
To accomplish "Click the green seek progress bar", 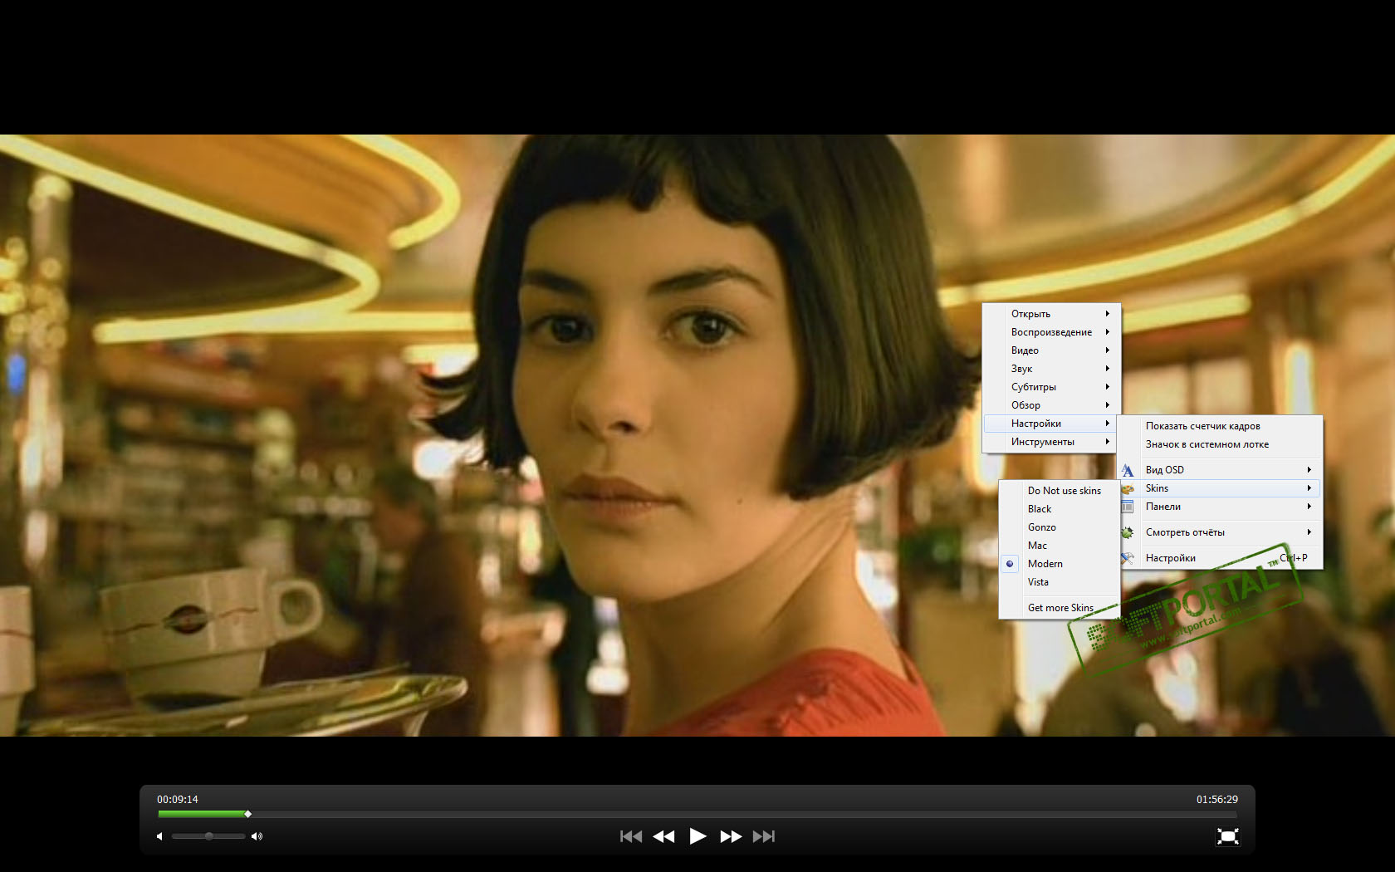I will [203, 814].
